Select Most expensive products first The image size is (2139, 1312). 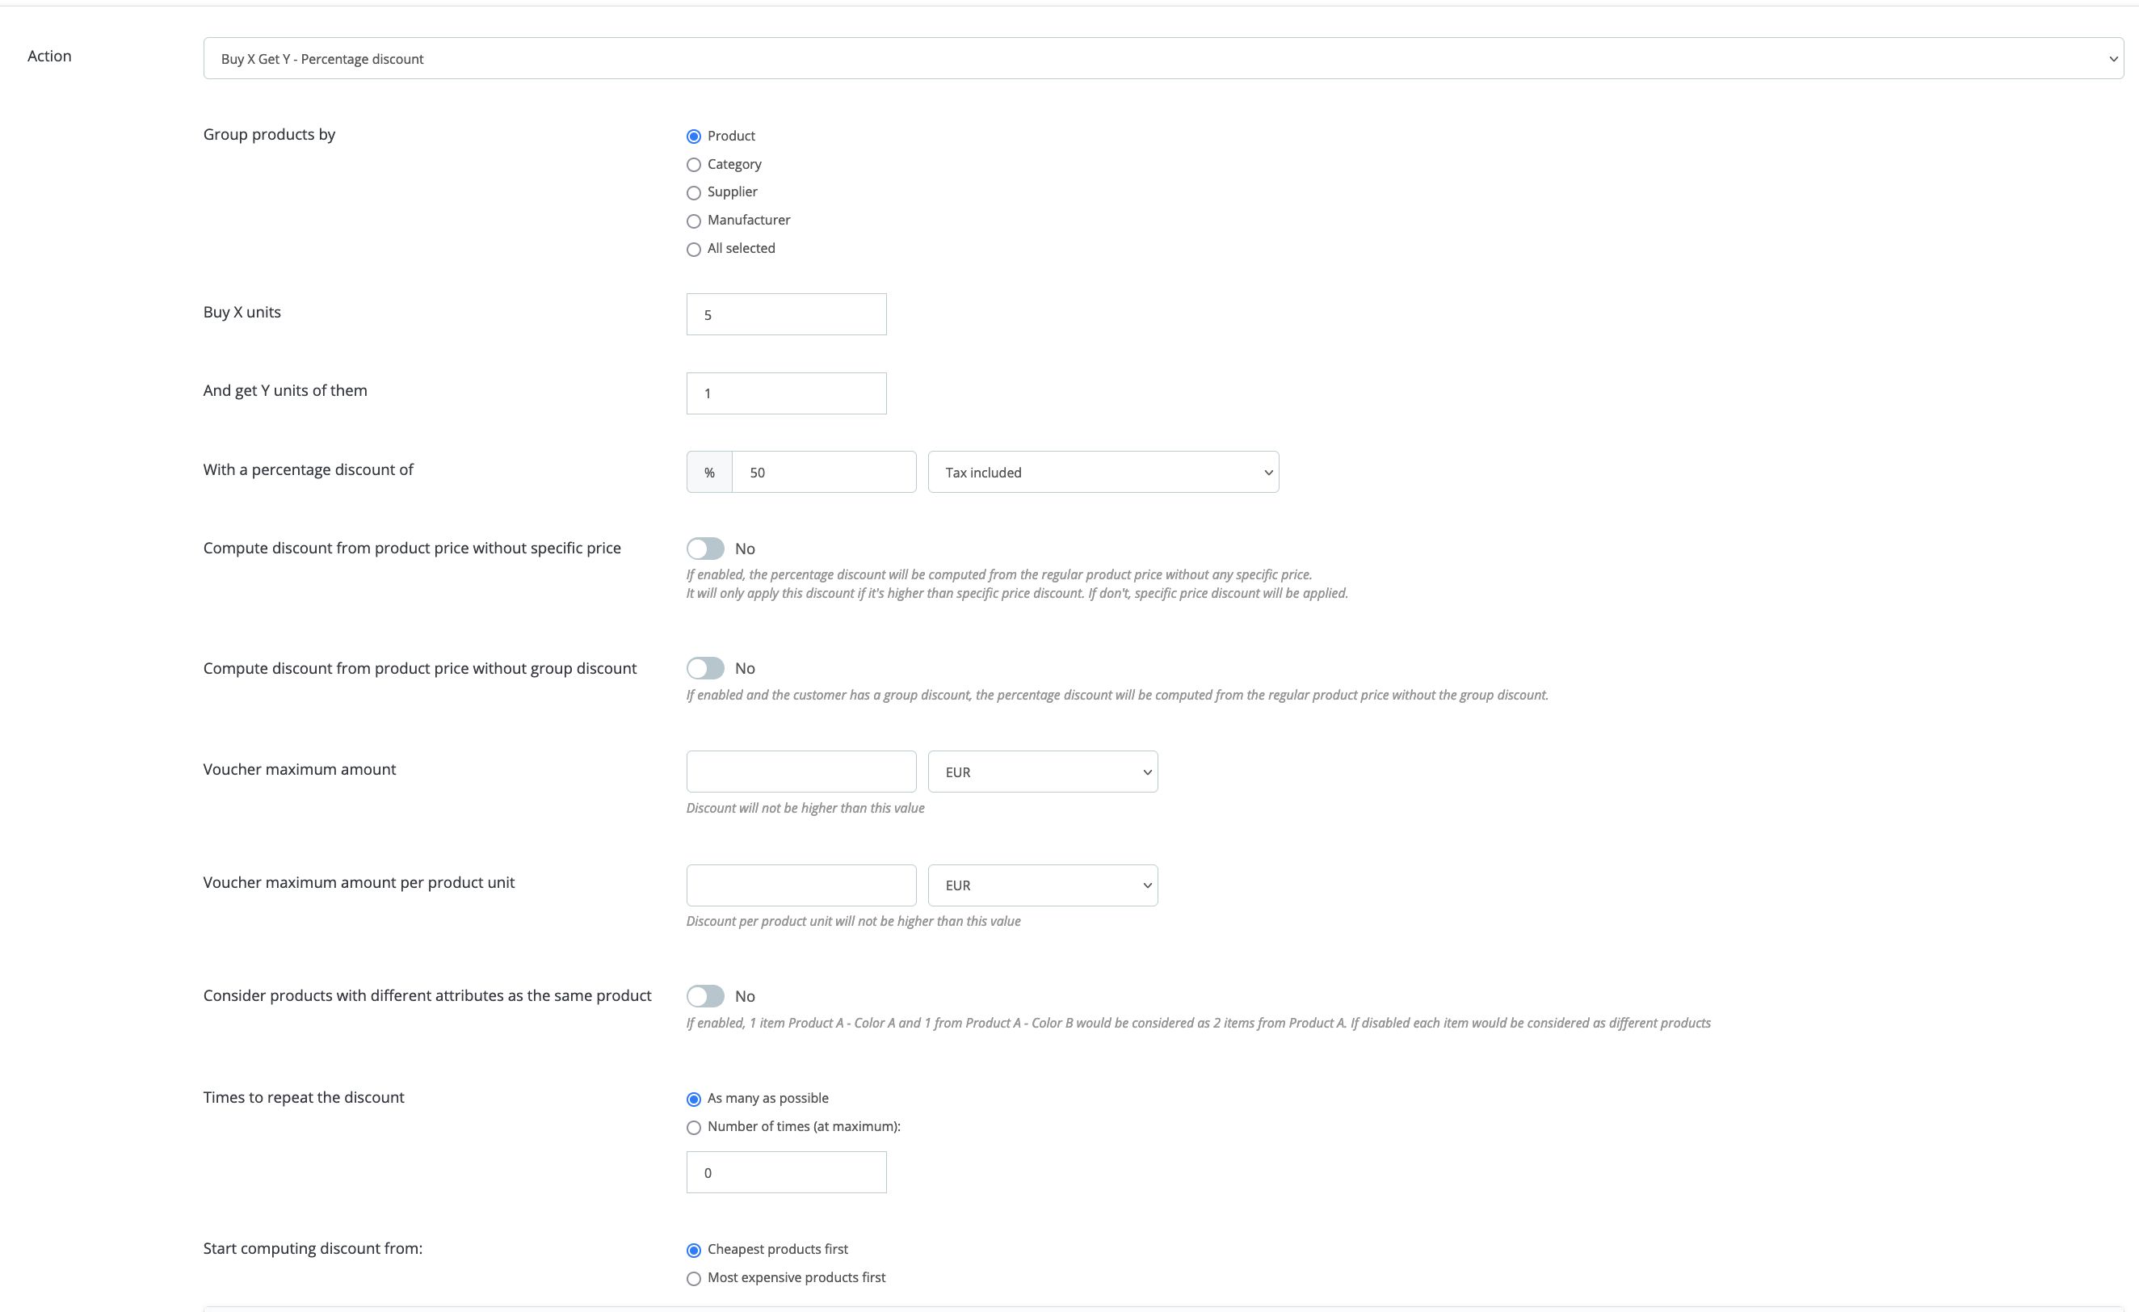pyautogui.click(x=694, y=1279)
